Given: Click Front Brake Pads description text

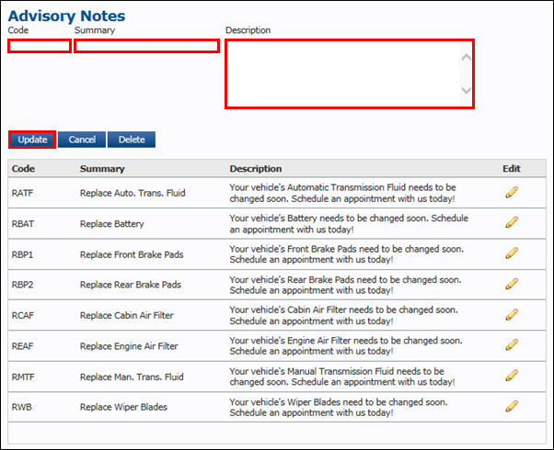Looking at the screenshot, I should pyautogui.click(x=347, y=254).
